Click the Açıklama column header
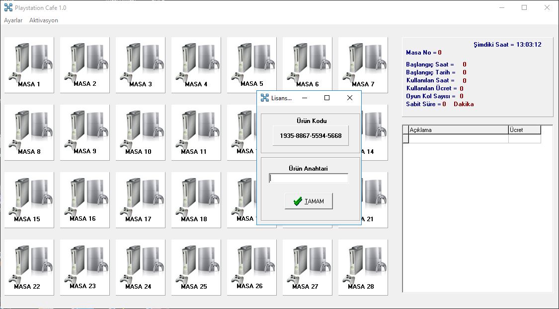The image size is (559, 309). 459,130
